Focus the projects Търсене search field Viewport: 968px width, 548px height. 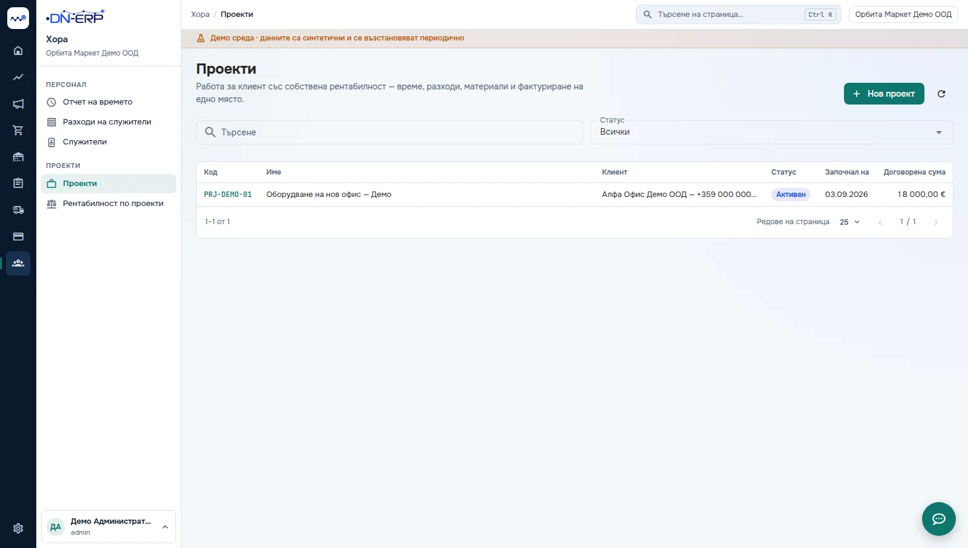click(390, 132)
